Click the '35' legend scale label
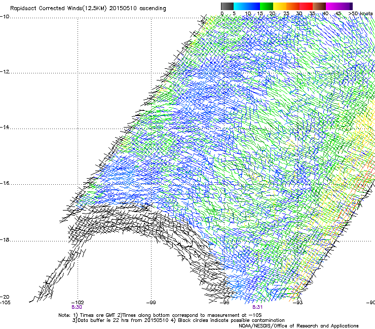Viewport: 375px width, 329px height. pyautogui.click(x=312, y=14)
